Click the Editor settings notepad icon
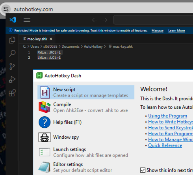 [x=45, y=167]
